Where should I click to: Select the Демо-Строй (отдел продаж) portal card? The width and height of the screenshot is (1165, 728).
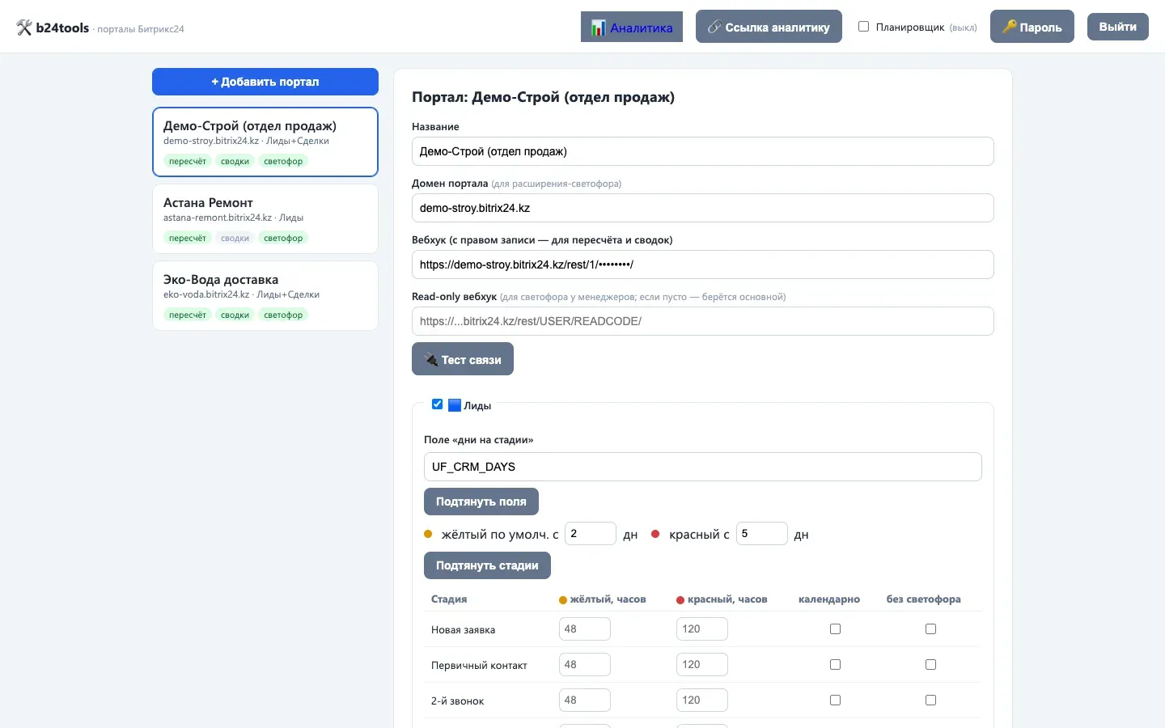coord(265,142)
